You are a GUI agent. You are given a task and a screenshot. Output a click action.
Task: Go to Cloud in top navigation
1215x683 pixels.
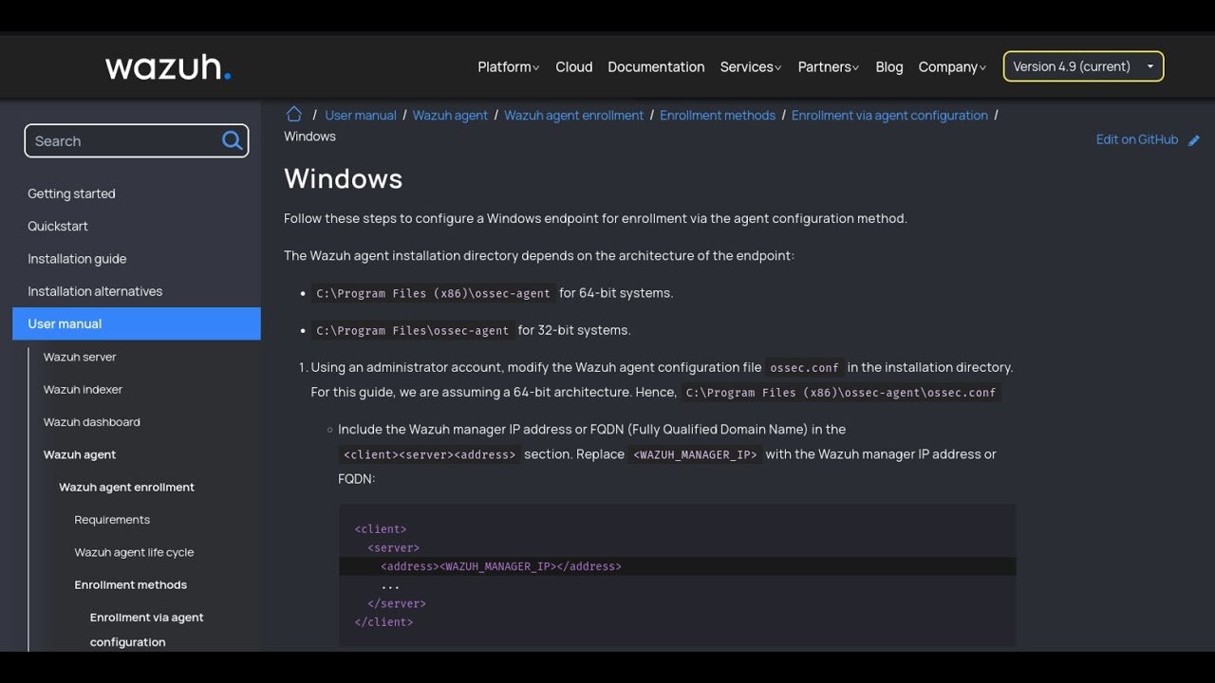coord(574,66)
